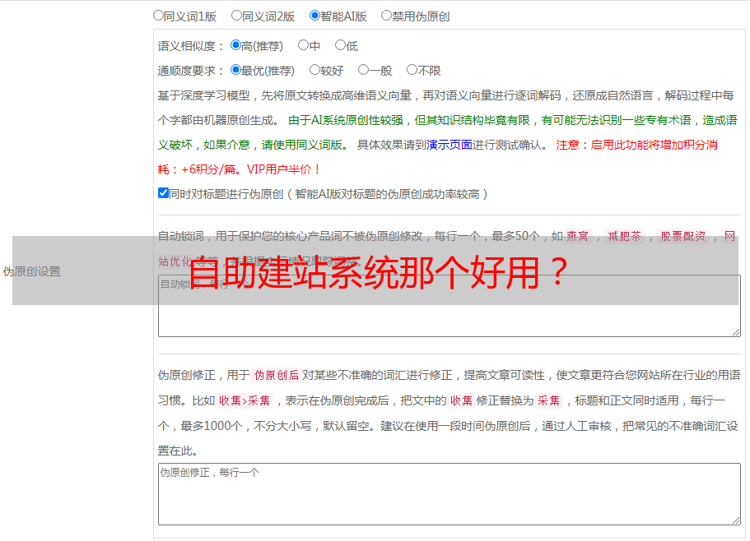750x541 pixels.
Task: Toggle the 同时对标题进行伪原创 checkbox
Action: [163, 194]
